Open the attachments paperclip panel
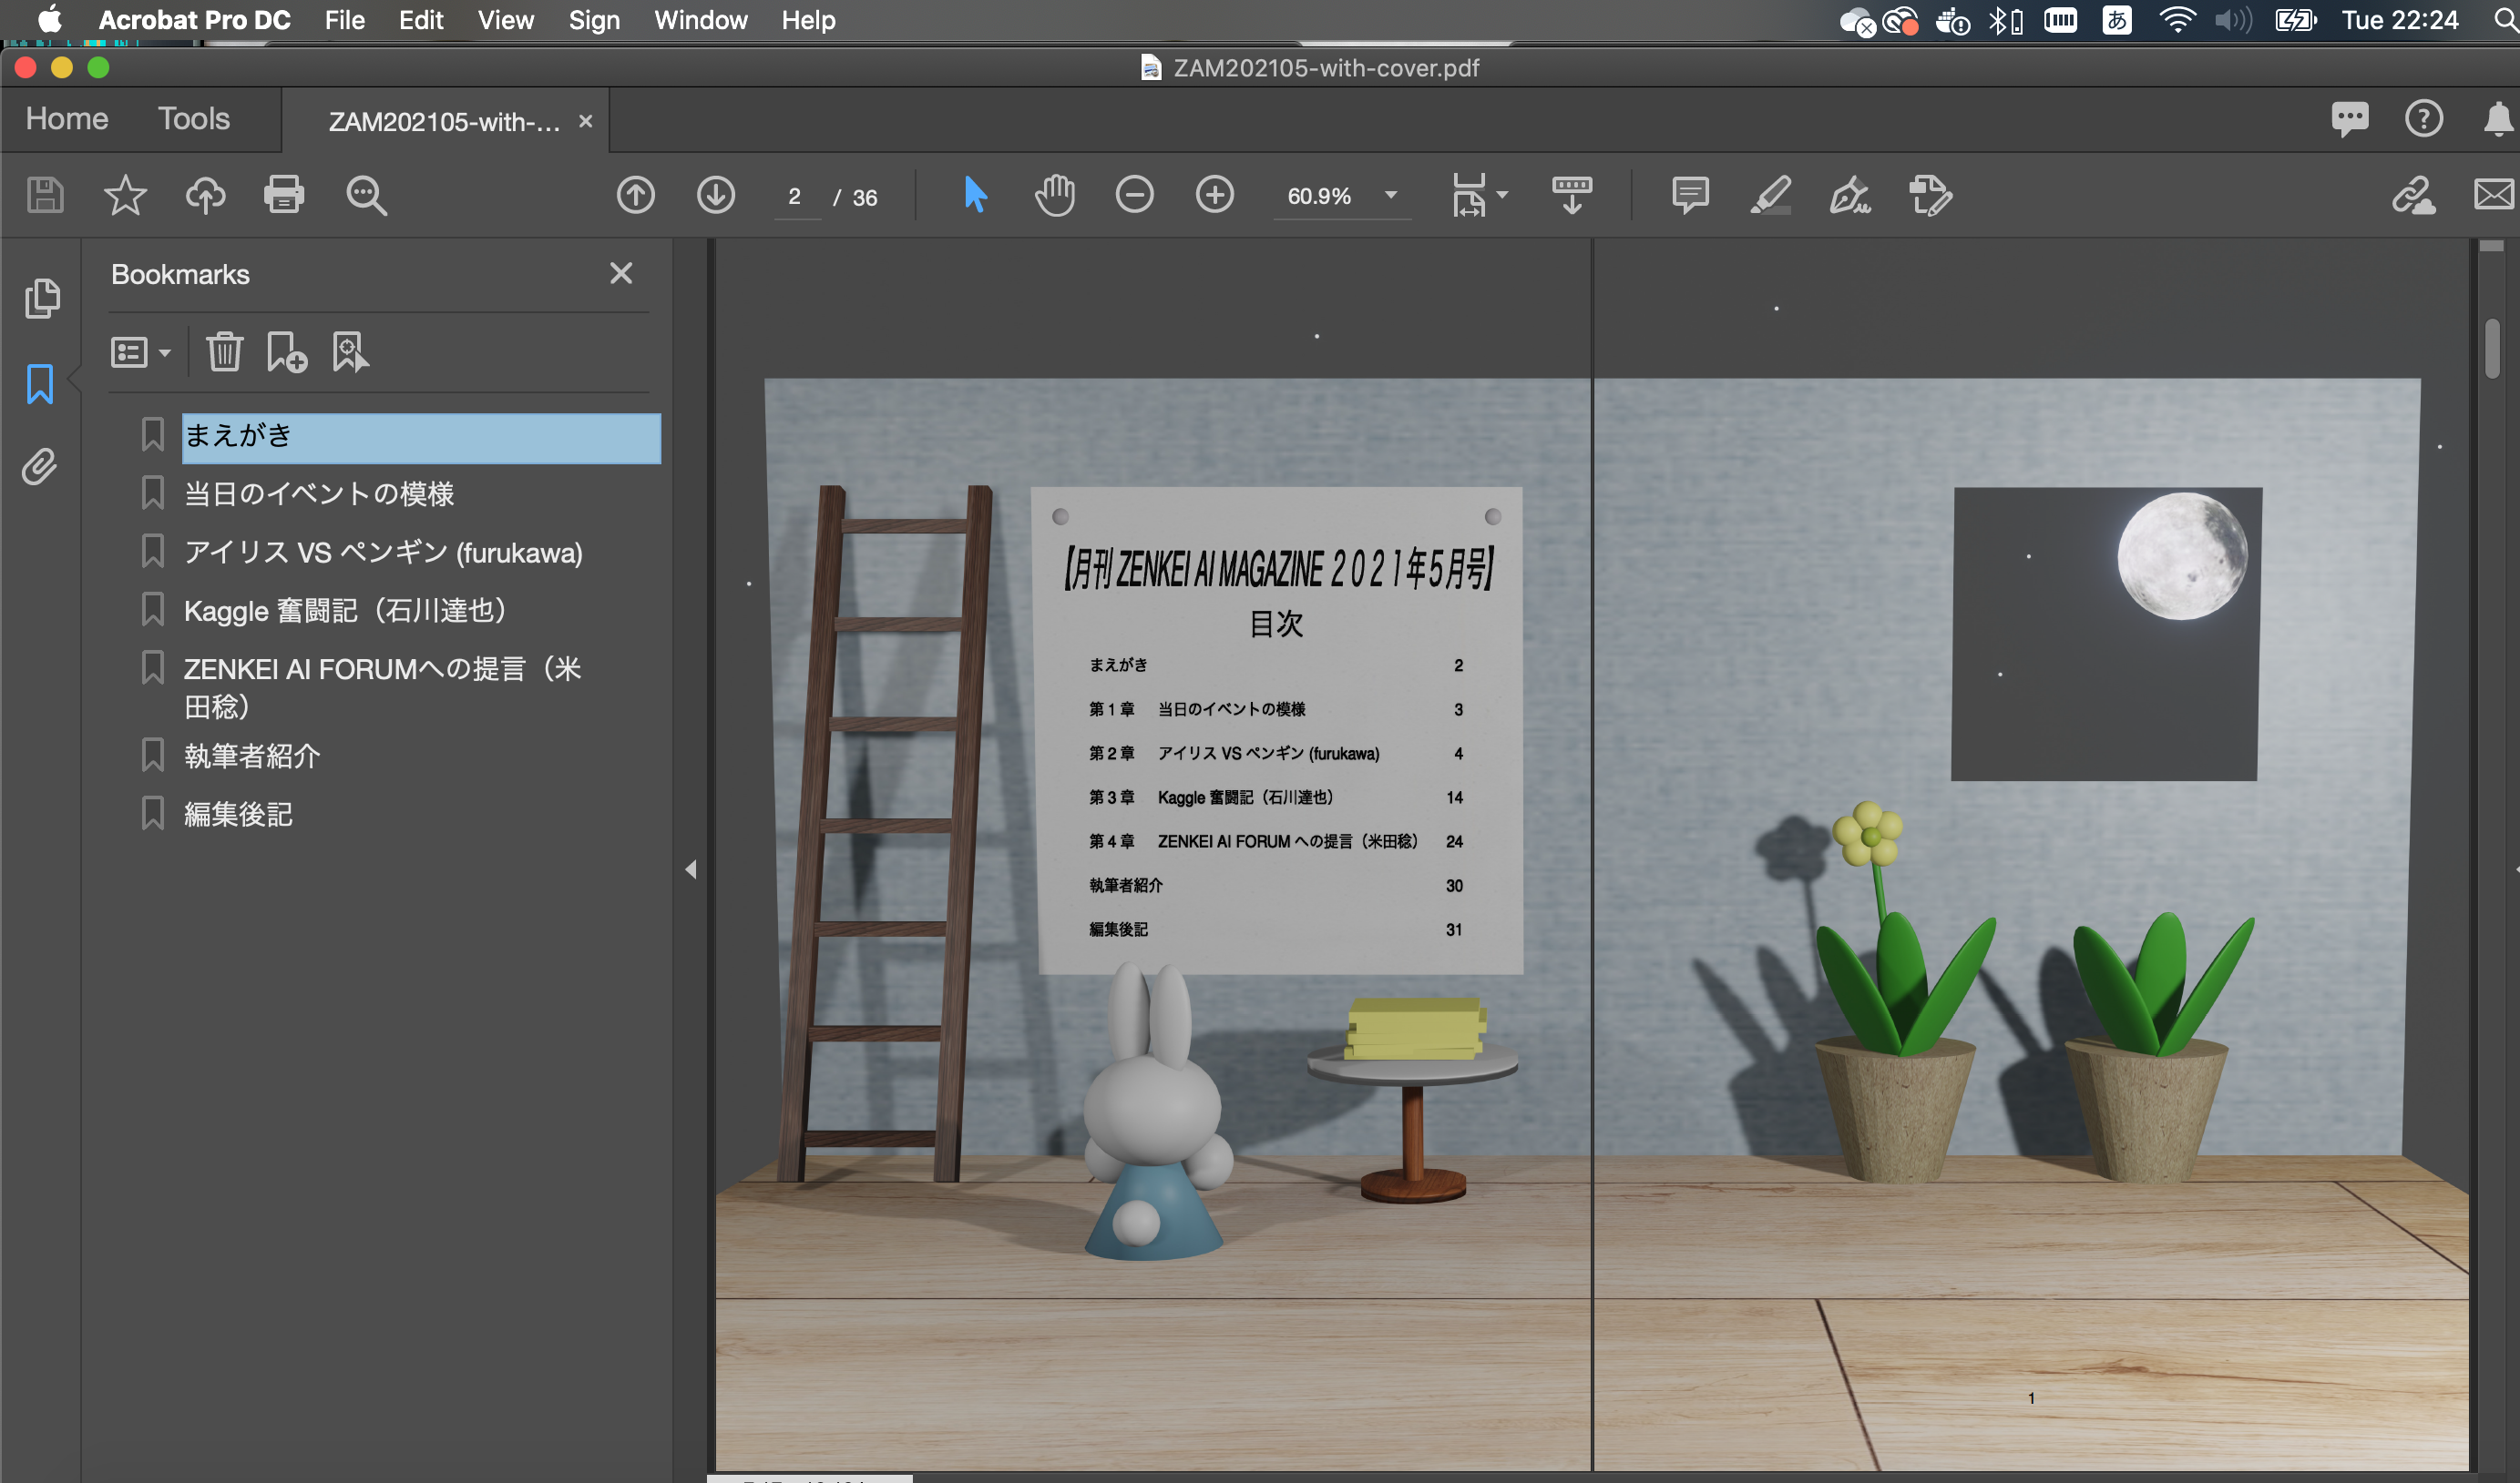Screen dimensions: 2520x1483 pyautogui.click(x=40, y=467)
